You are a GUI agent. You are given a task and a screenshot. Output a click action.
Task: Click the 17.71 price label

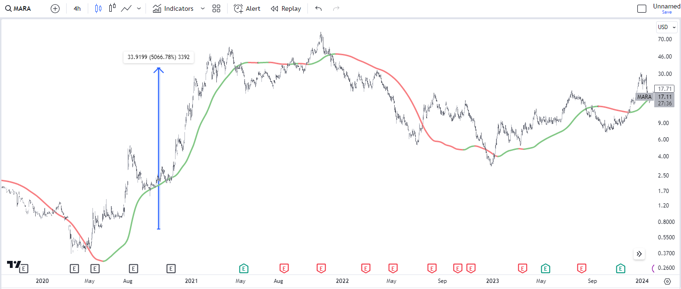665,89
